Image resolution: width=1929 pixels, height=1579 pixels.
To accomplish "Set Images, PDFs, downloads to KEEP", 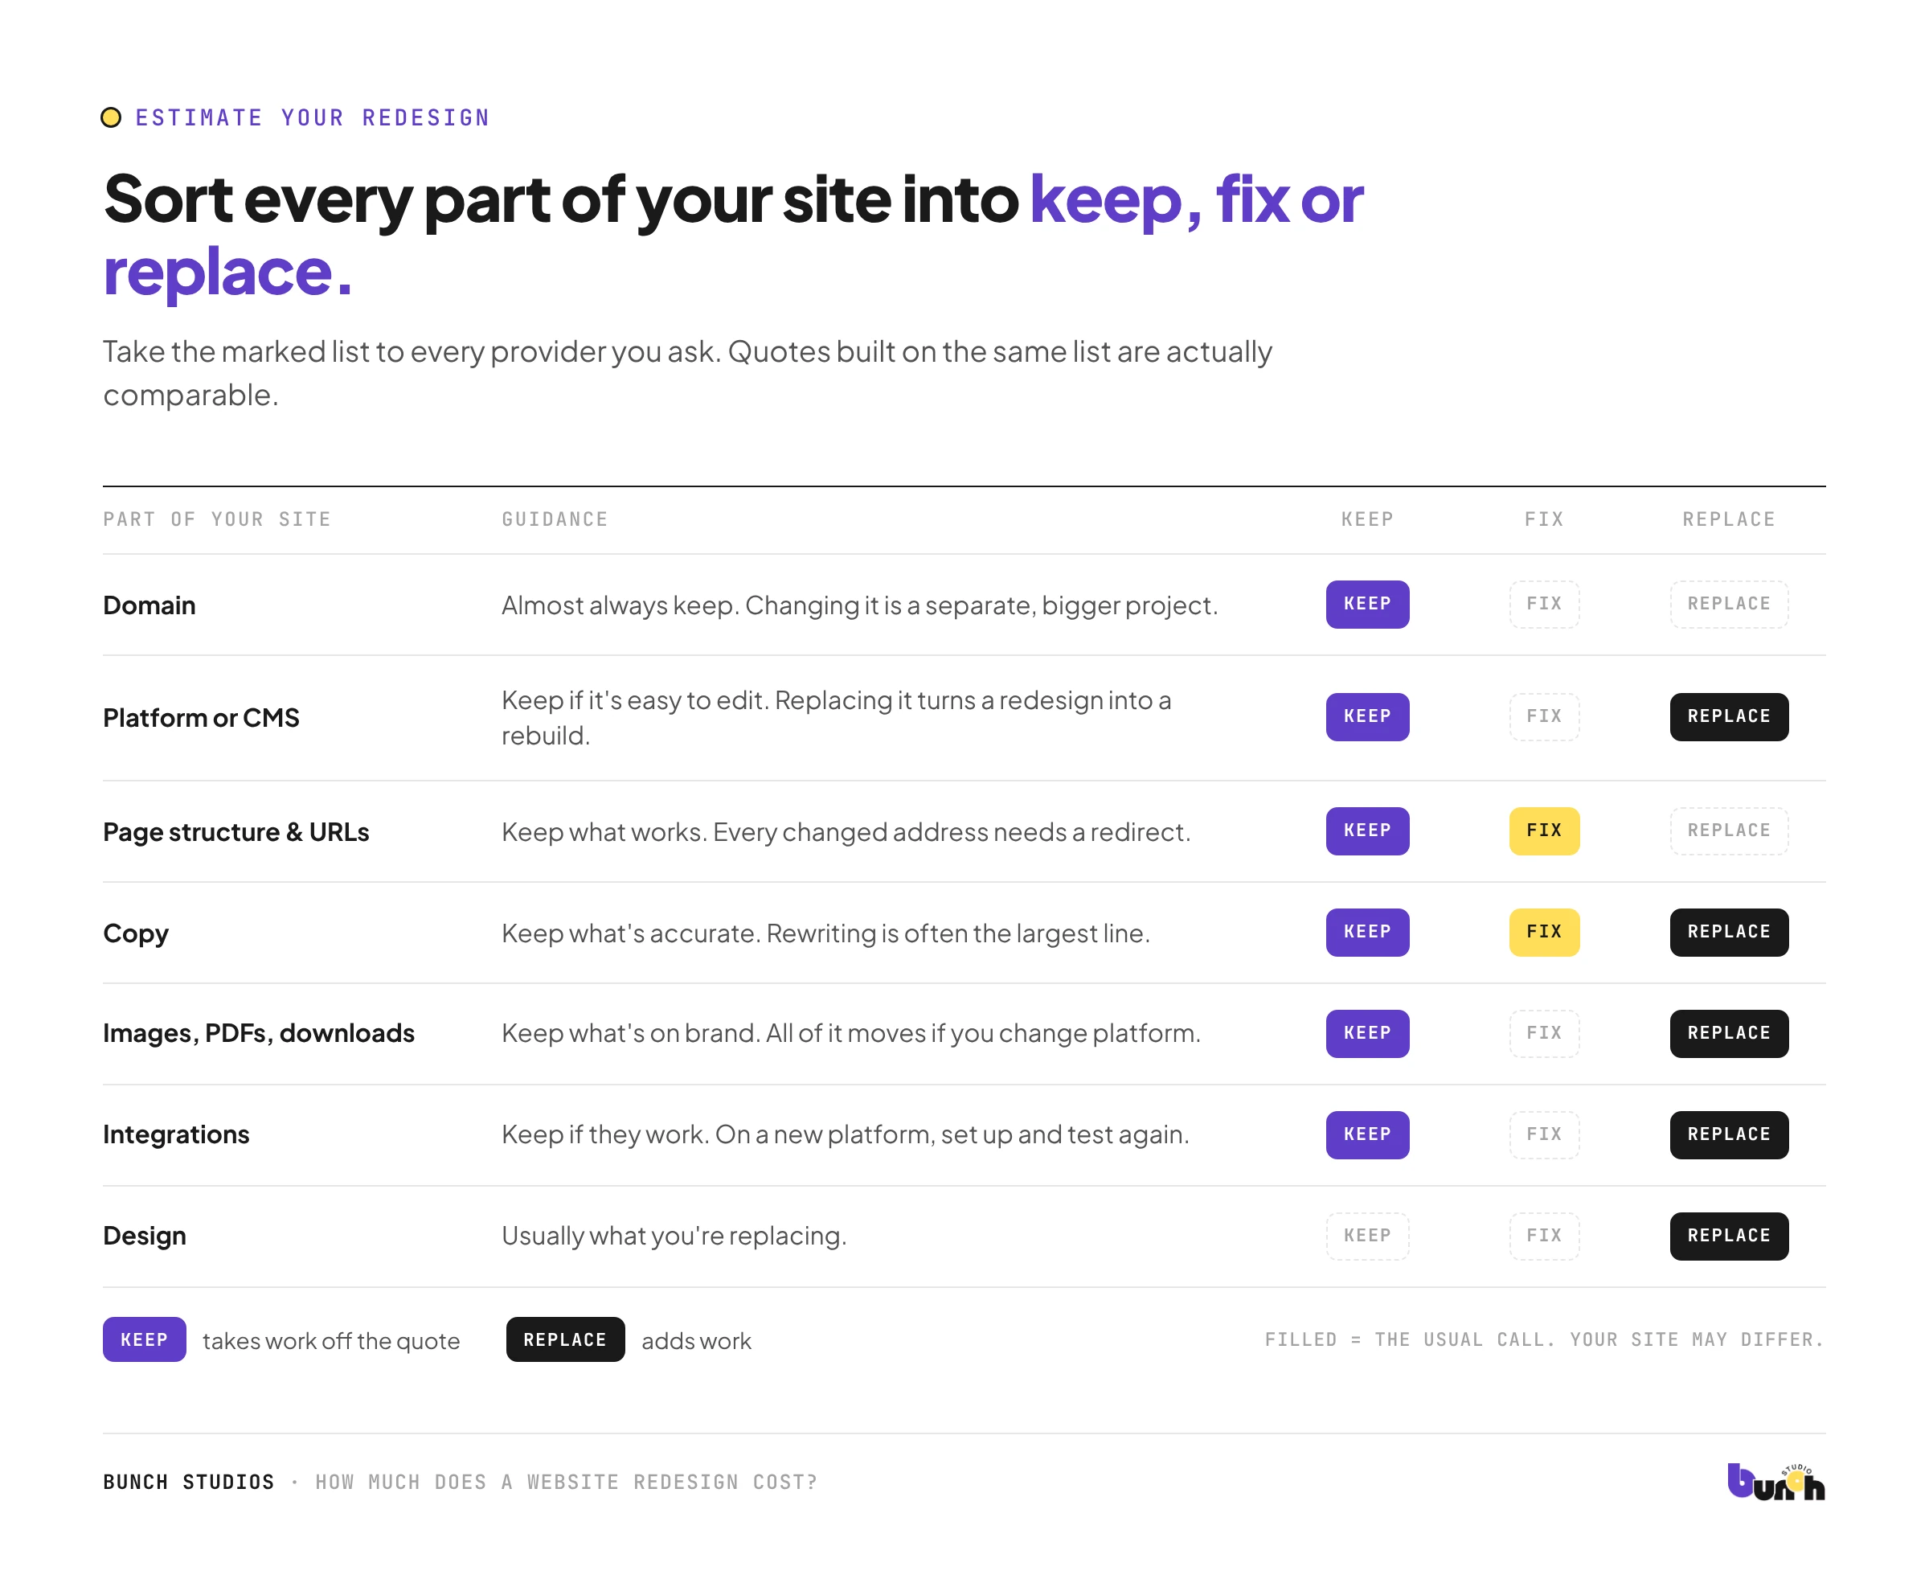I will pos(1367,1033).
